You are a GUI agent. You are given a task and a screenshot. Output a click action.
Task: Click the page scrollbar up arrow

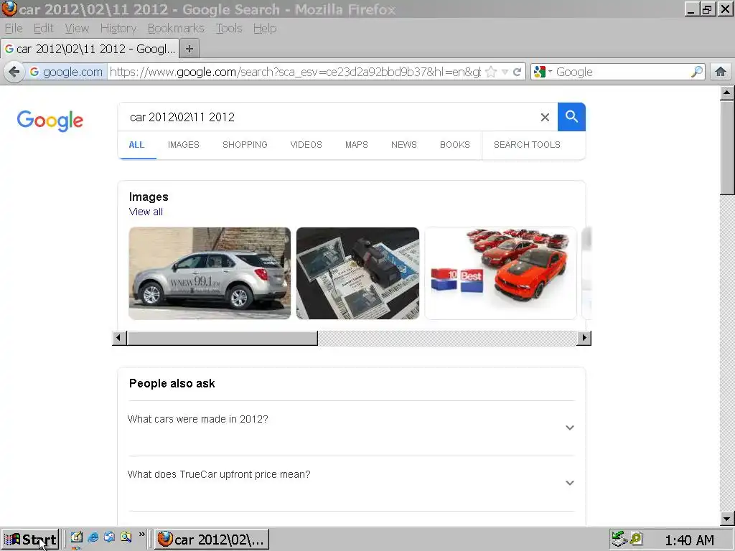(727, 93)
